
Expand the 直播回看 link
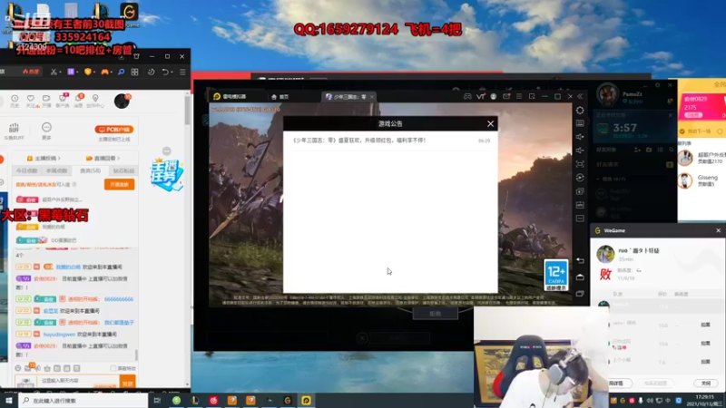pyautogui.click(x=103, y=158)
